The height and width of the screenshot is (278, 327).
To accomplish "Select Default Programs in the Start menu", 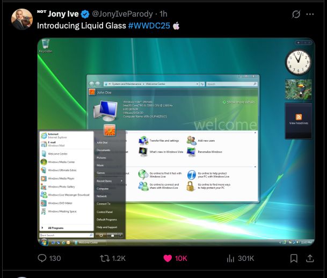I will [106, 220].
